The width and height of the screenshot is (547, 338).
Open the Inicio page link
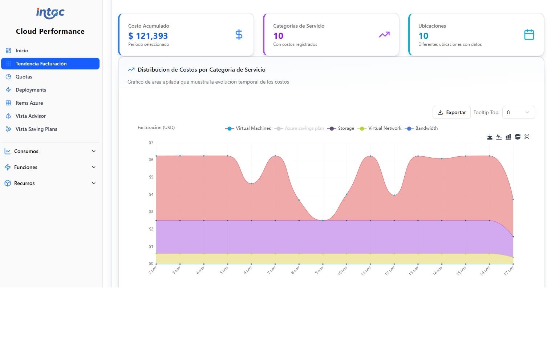pyautogui.click(x=22, y=51)
